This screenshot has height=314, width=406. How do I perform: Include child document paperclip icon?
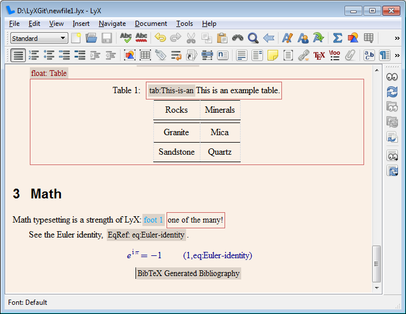point(350,55)
